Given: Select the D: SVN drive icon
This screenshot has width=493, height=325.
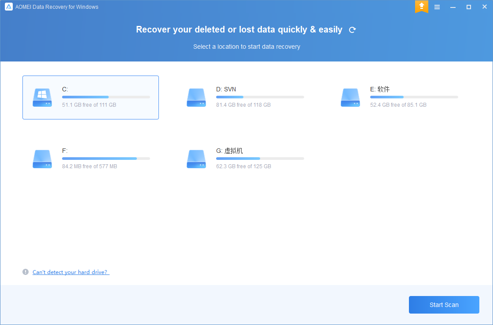Looking at the screenshot, I should (x=196, y=97).
